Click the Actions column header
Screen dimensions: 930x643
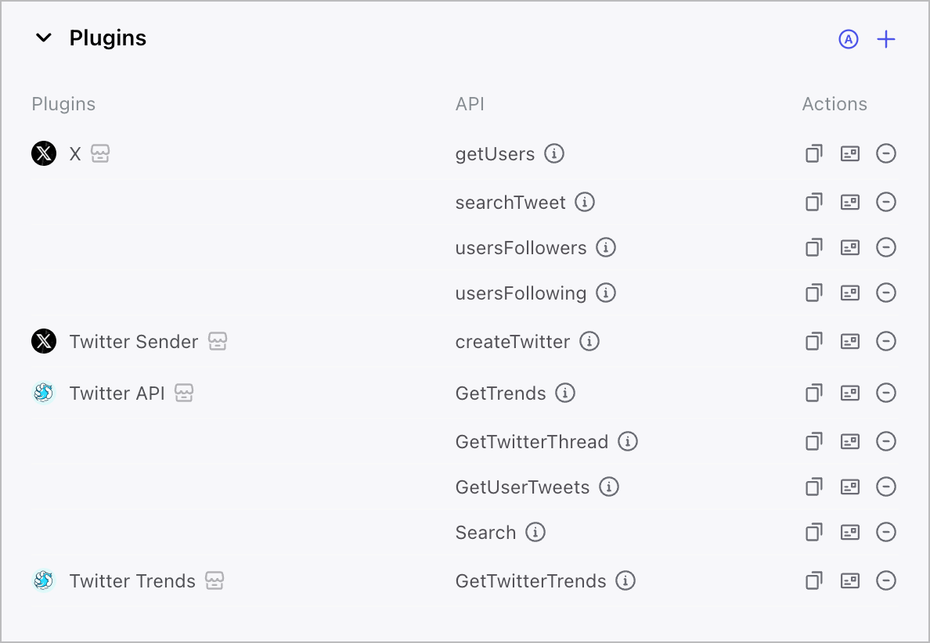(834, 103)
